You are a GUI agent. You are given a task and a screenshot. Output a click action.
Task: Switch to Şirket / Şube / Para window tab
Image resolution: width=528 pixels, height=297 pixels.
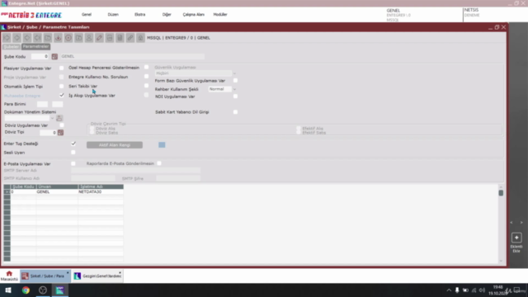click(x=45, y=276)
